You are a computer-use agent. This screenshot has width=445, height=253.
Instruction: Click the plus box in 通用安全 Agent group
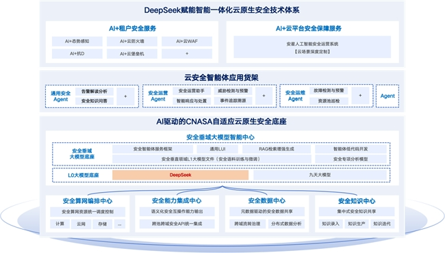125,96
